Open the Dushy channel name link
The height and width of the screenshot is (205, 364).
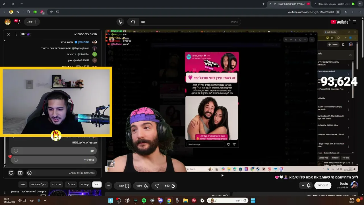point(344,184)
